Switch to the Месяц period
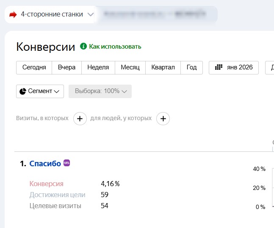 [x=130, y=68]
